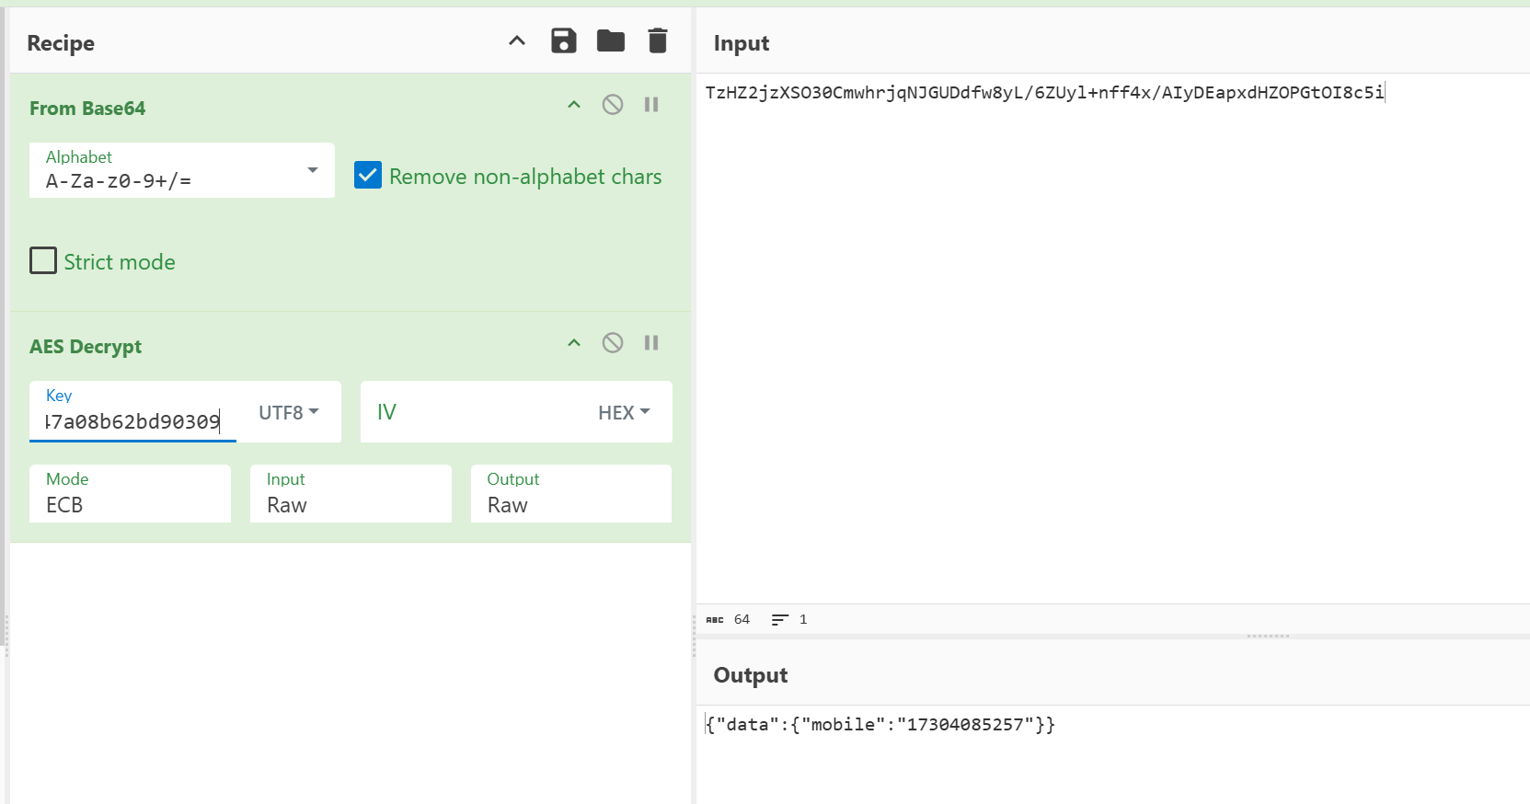Set breakpoint on From Base64 operation
This screenshot has height=804, width=1530.
point(651,105)
